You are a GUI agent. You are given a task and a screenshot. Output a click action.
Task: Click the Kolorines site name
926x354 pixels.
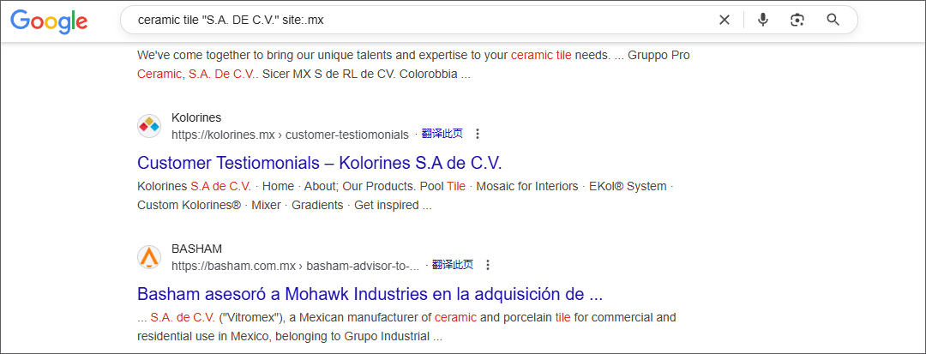(196, 118)
